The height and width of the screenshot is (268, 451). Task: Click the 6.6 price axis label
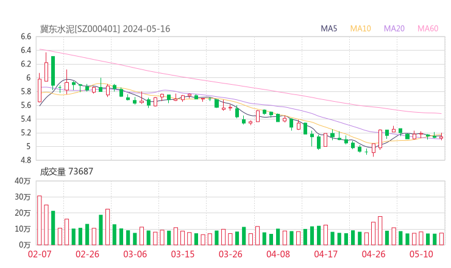click(26, 37)
